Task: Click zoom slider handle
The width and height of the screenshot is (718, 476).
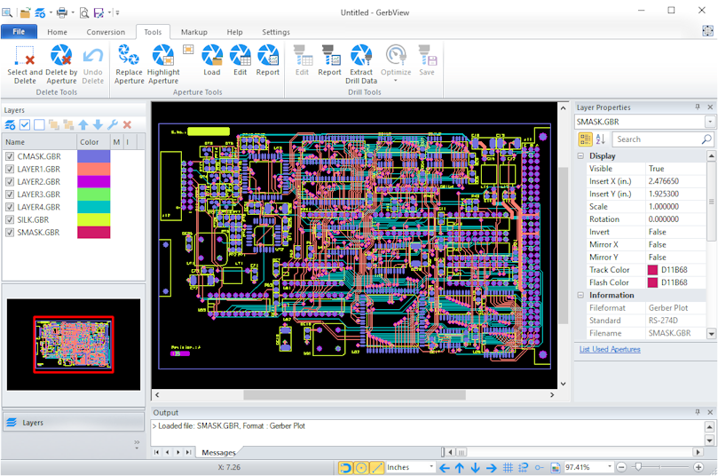Action: pos(638,467)
